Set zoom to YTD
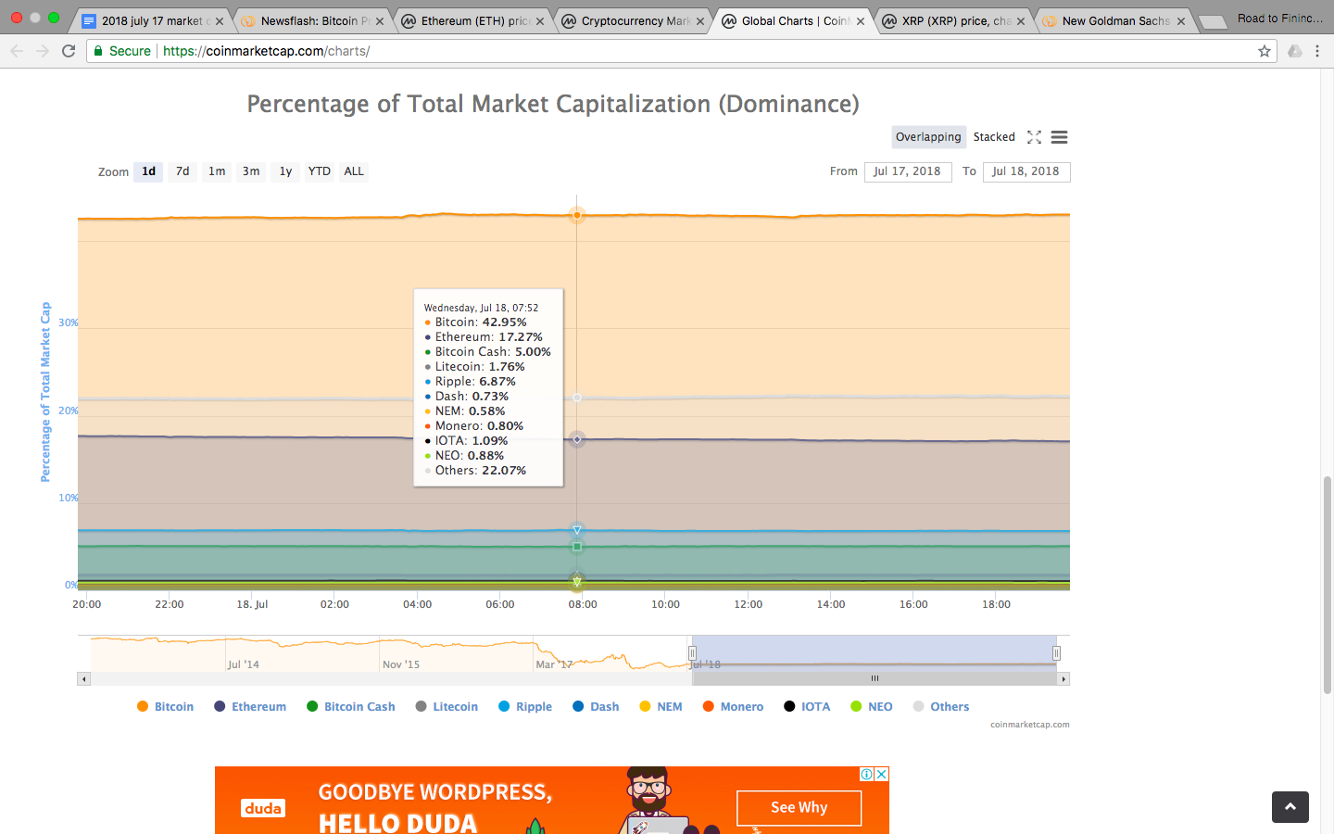This screenshot has width=1334, height=834. pos(320,171)
